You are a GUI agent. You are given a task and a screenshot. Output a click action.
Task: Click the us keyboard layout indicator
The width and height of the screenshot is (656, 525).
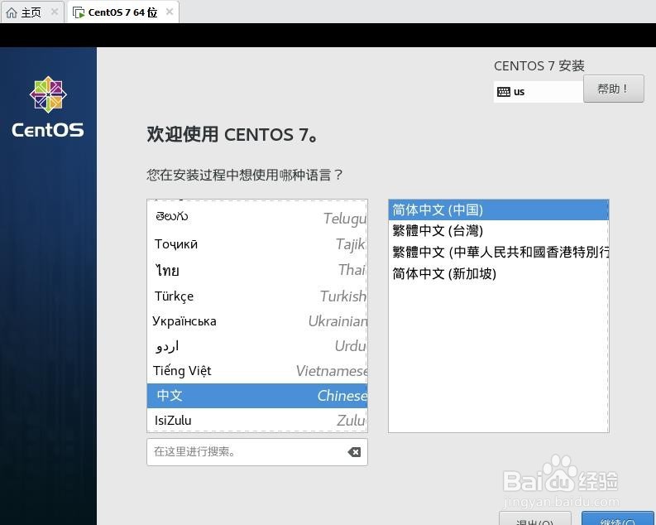(x=538, y=92)
